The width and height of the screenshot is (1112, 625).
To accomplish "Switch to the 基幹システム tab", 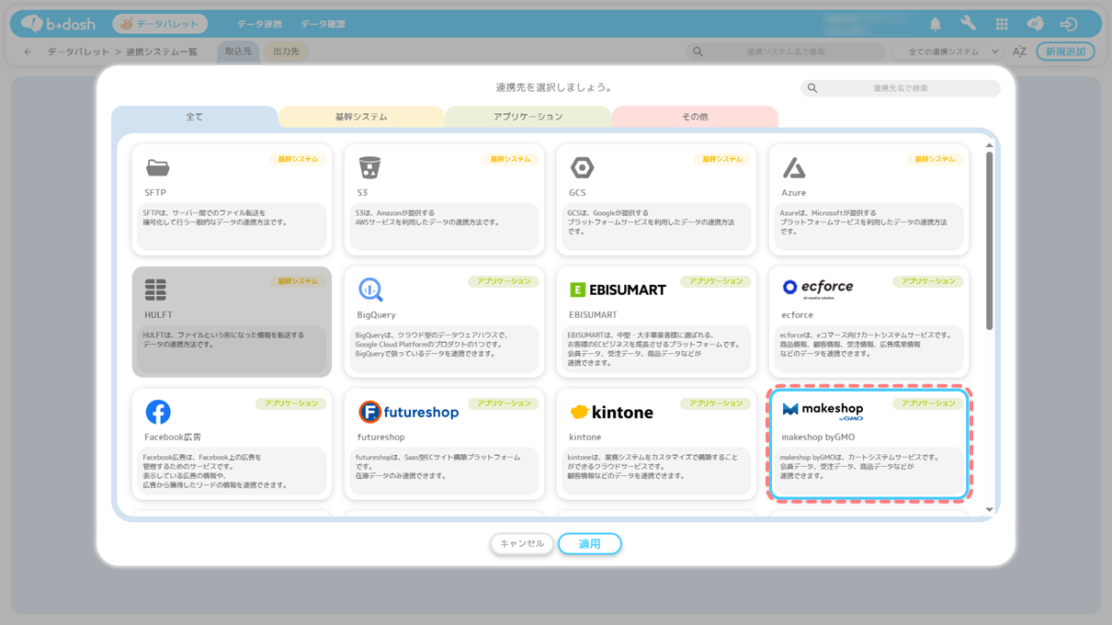I will [361, 117].
